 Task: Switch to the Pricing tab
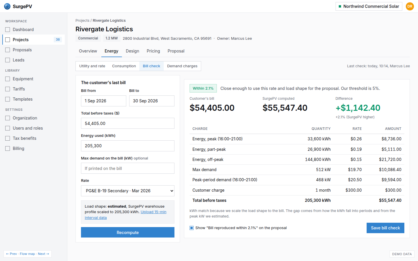click(x=153, y=51)
